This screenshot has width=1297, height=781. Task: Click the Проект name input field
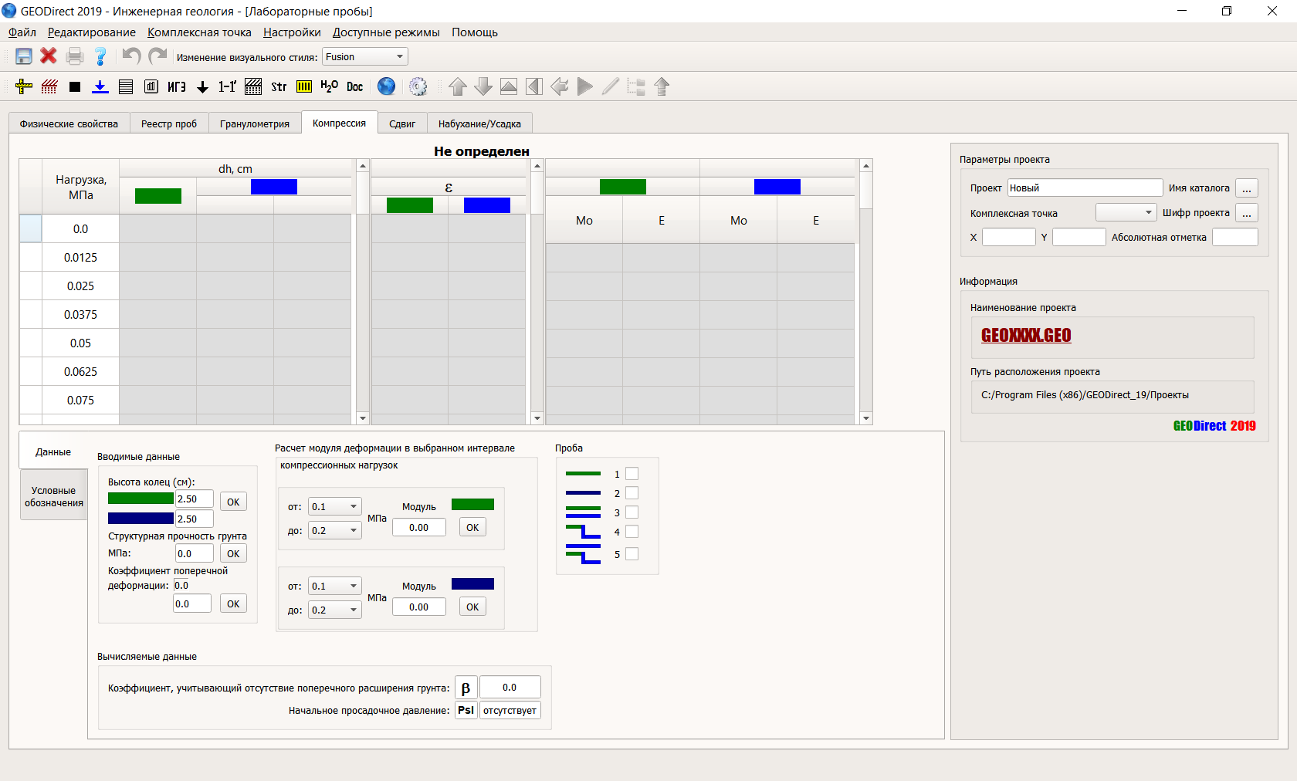(x=1085, y=188)
